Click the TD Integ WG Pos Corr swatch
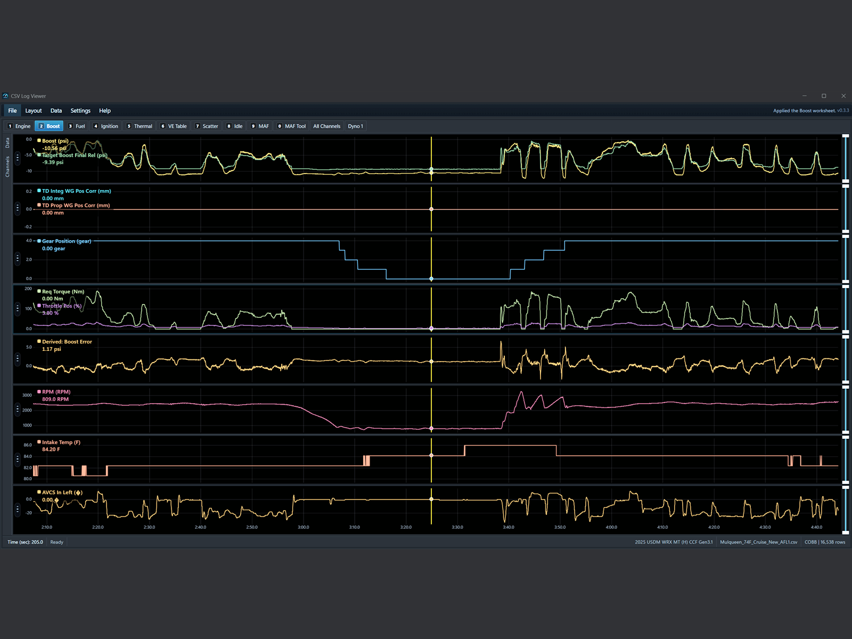852x639 pixels. pyautogui.click(x=39, y=191)
